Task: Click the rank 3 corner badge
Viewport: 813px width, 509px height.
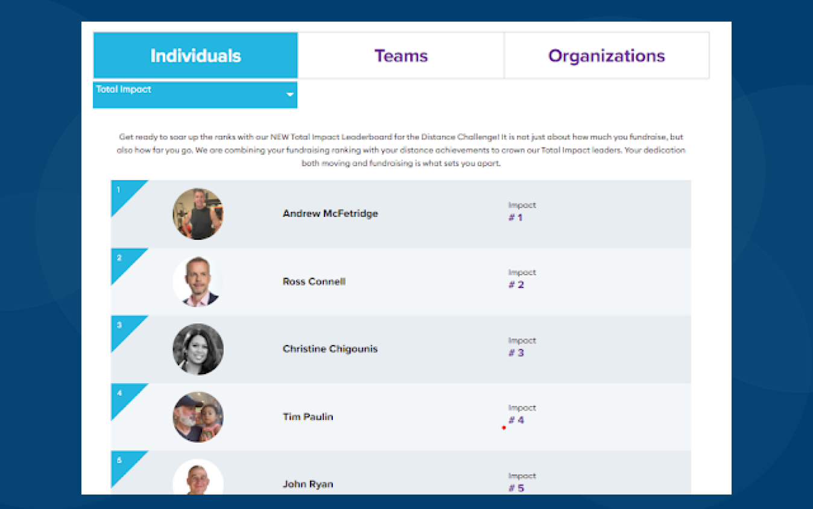Action: [122, 328]
